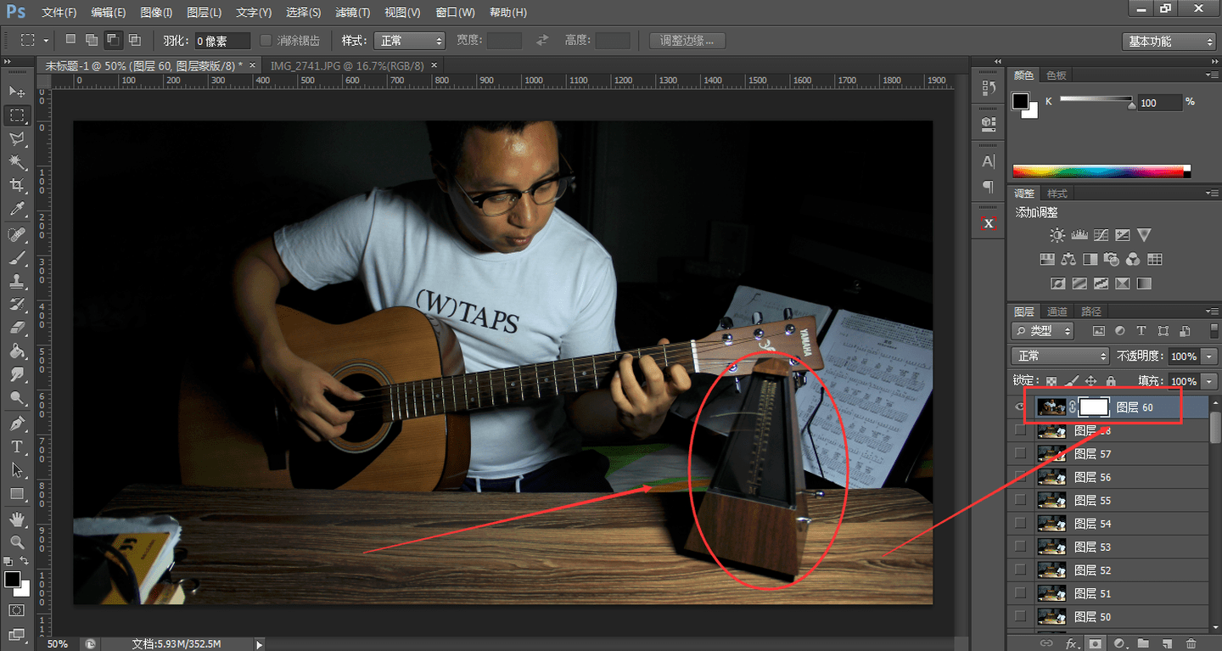Click the Delete layer trash icon
This screenshot has width=1222, height=651.
click(x=1191, y=643)
